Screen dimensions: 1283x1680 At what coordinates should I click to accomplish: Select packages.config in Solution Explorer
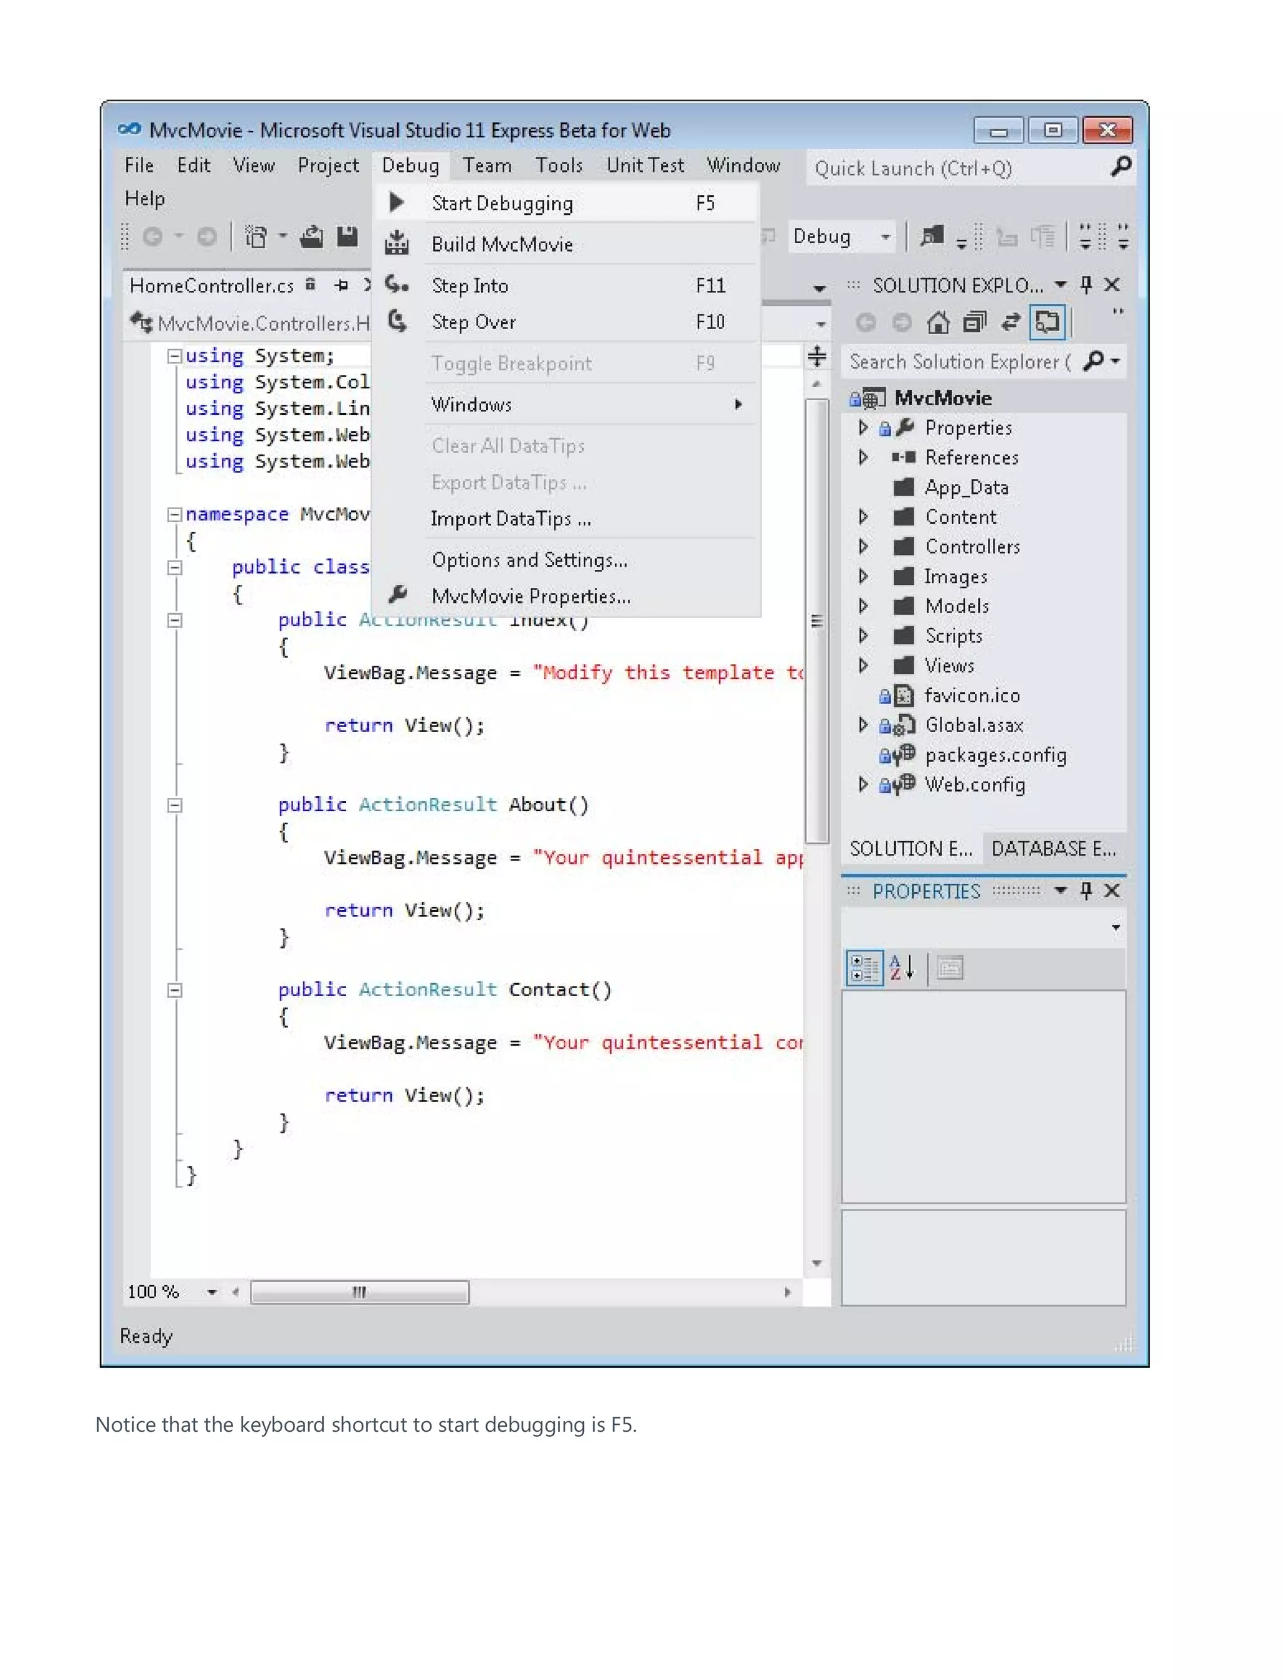point(995,755)
